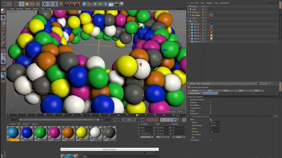This screenshot has height=158, width=282.
Task: Open the viewport Filter menu
Action: pyautogui.click(x=43, y=9)
